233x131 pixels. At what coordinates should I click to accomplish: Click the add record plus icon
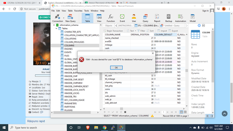[104, 112]
